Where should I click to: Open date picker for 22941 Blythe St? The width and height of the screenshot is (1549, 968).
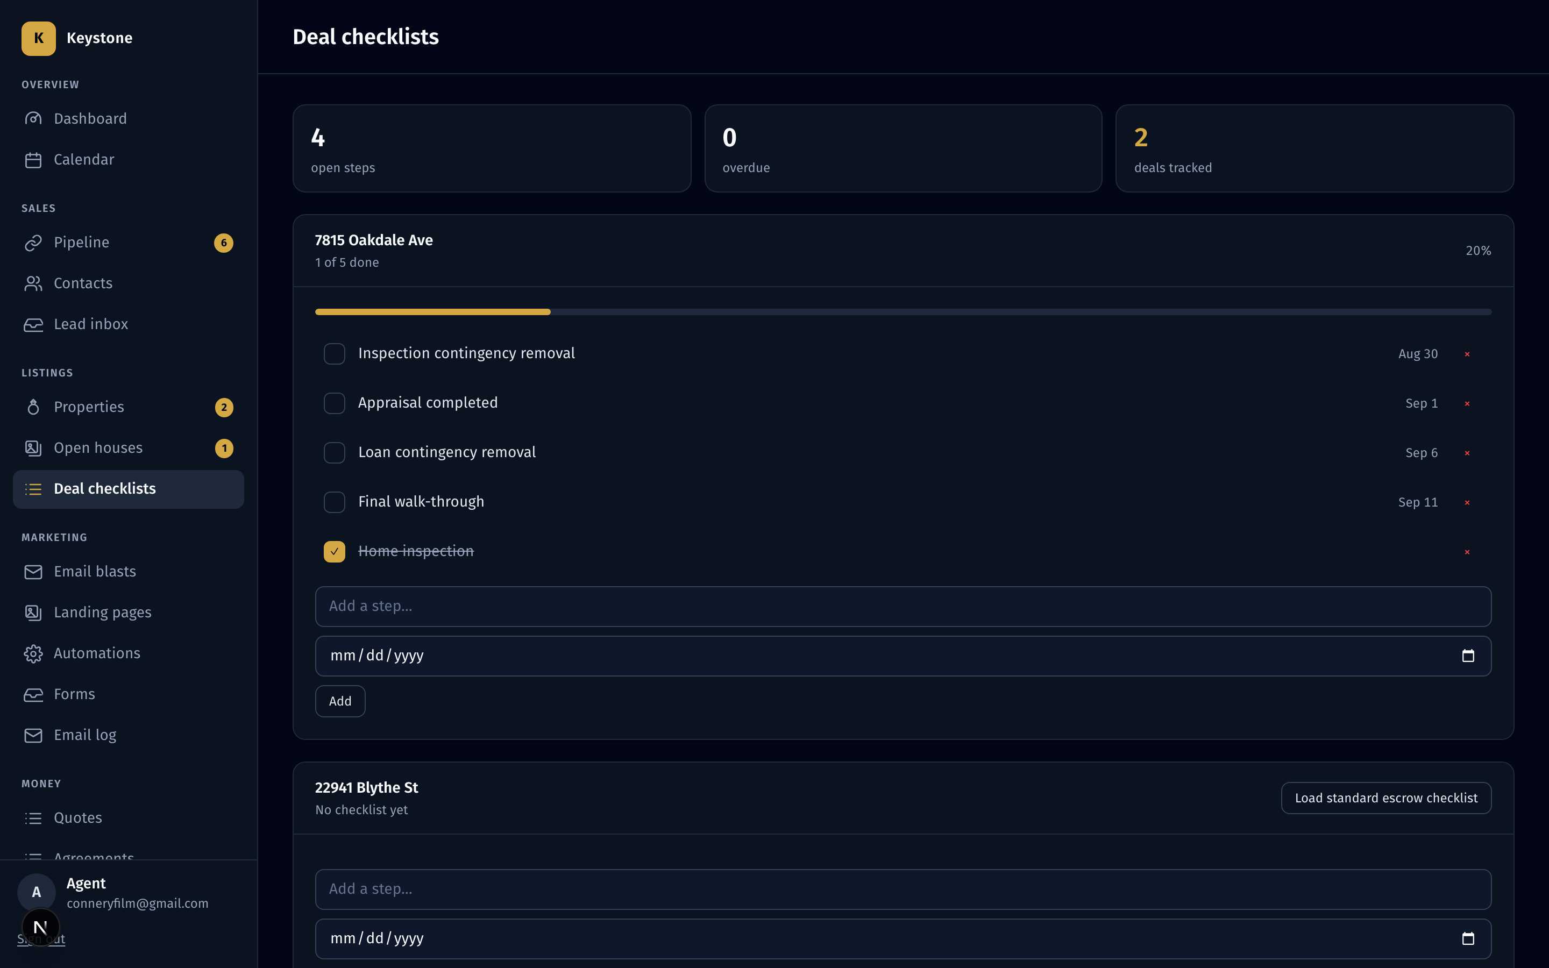pyautogui.click(x=1468, y=938)
